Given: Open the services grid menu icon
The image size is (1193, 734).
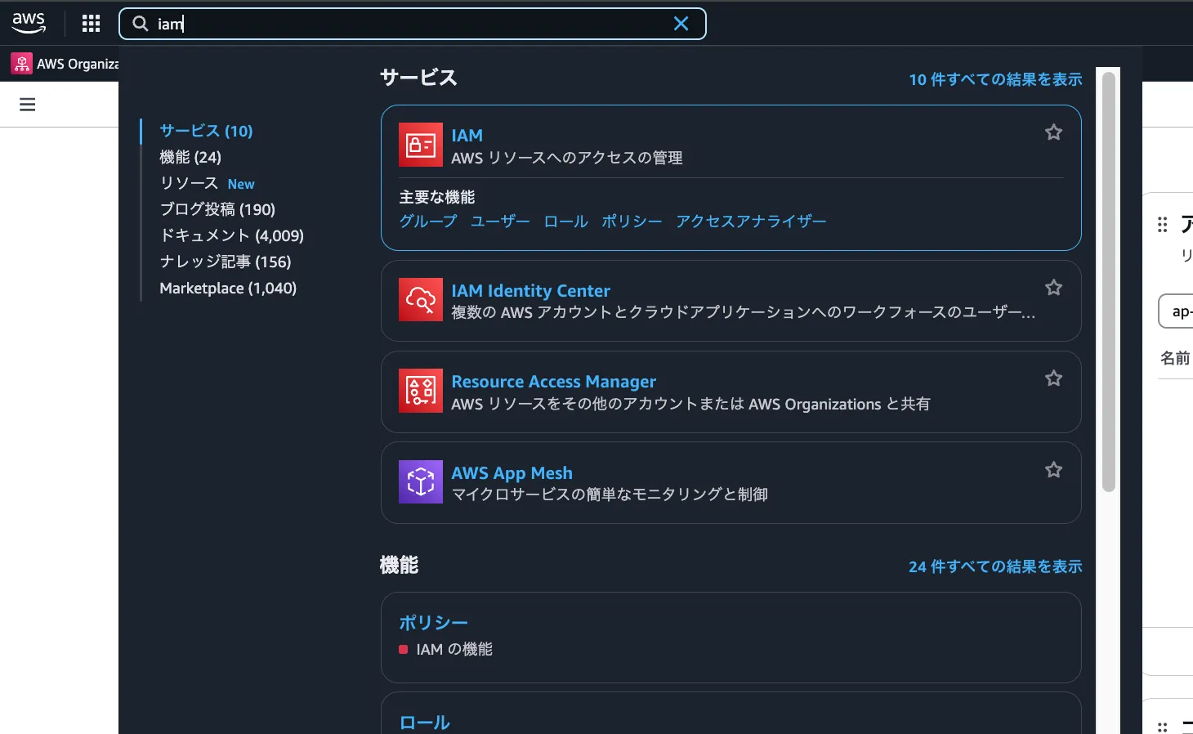Looking at the screenshot, I should tap(91, 24).
